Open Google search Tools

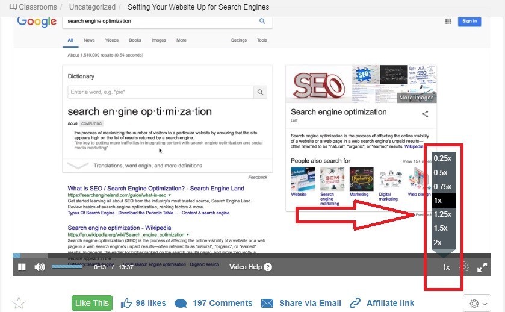[262, 40]
